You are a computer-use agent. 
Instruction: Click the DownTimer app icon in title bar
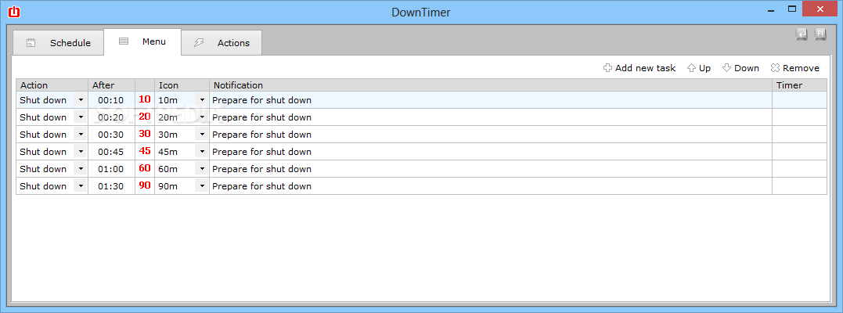click(14, 11)
